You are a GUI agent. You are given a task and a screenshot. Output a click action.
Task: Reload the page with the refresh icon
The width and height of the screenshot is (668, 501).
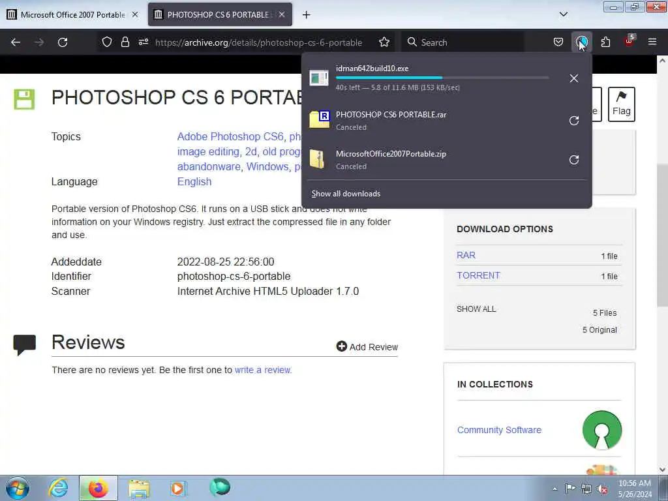[x=63, y=42]
